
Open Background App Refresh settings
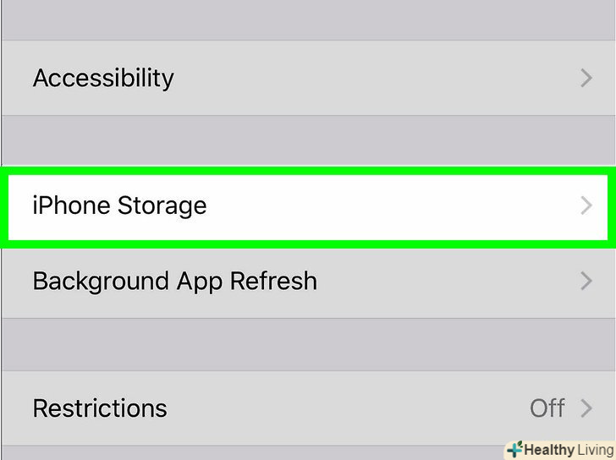[x=174, y=281]
